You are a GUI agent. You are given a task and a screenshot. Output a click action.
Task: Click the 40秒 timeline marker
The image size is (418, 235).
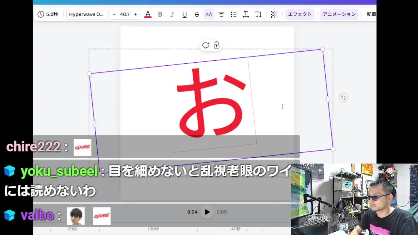click(235, 229)
